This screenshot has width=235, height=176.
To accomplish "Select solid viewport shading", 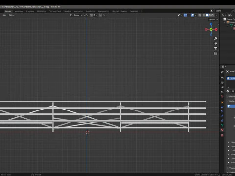I will 207,15.
